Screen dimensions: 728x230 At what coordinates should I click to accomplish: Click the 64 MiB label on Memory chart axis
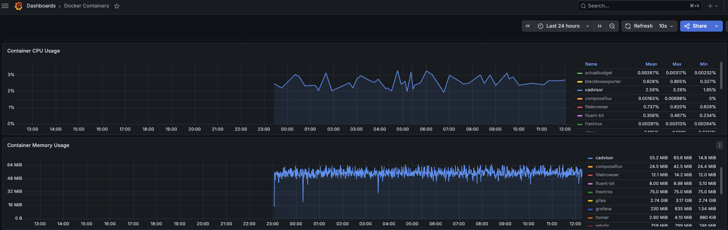click(x=15, y=165)
